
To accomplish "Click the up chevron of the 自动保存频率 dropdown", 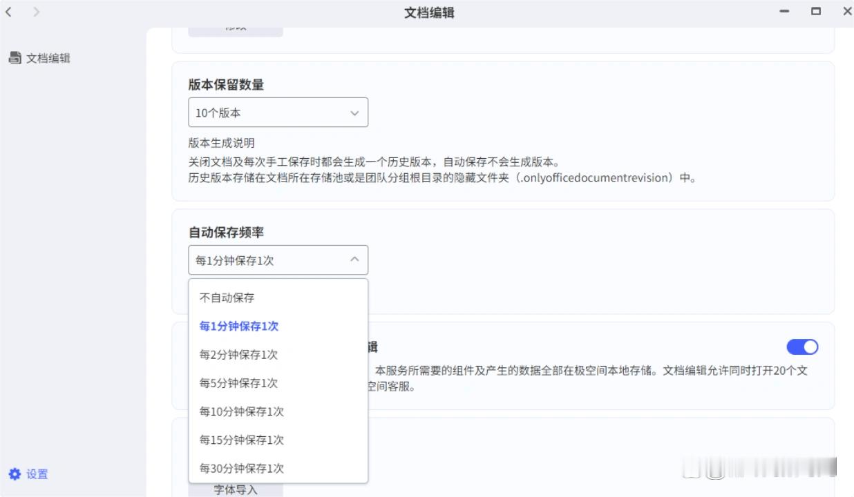I will click(x=354, y=260).
